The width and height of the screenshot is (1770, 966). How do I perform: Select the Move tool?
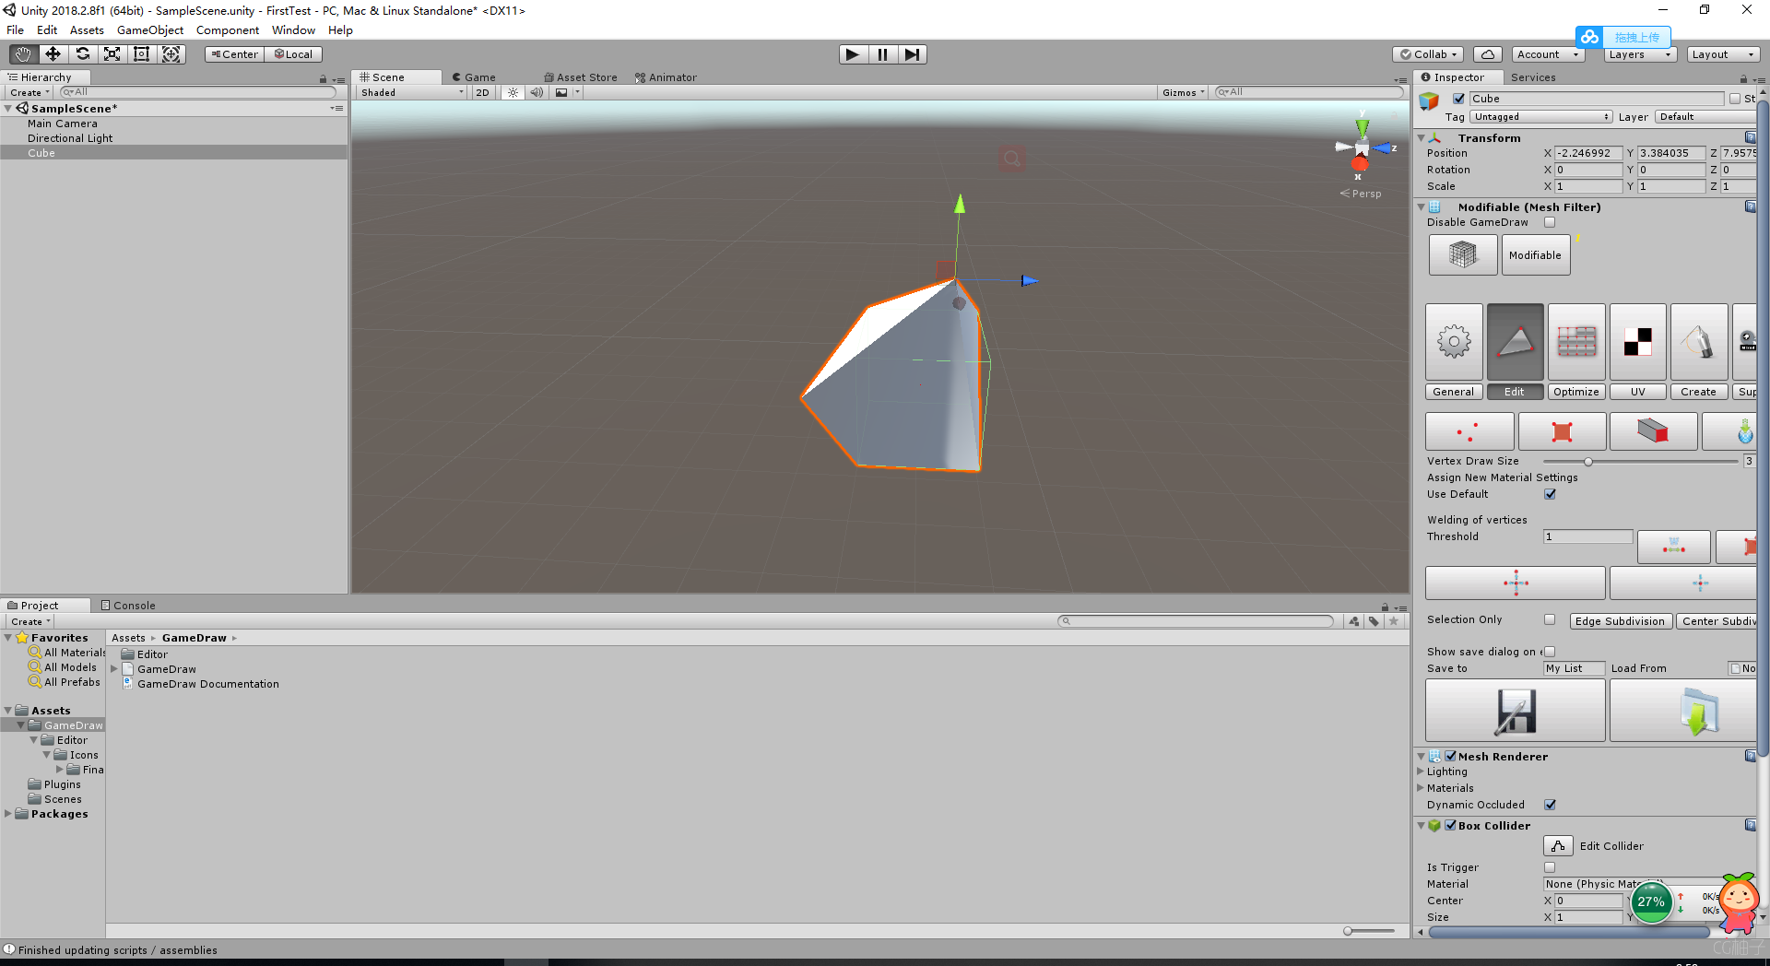[x=53, y=54]
